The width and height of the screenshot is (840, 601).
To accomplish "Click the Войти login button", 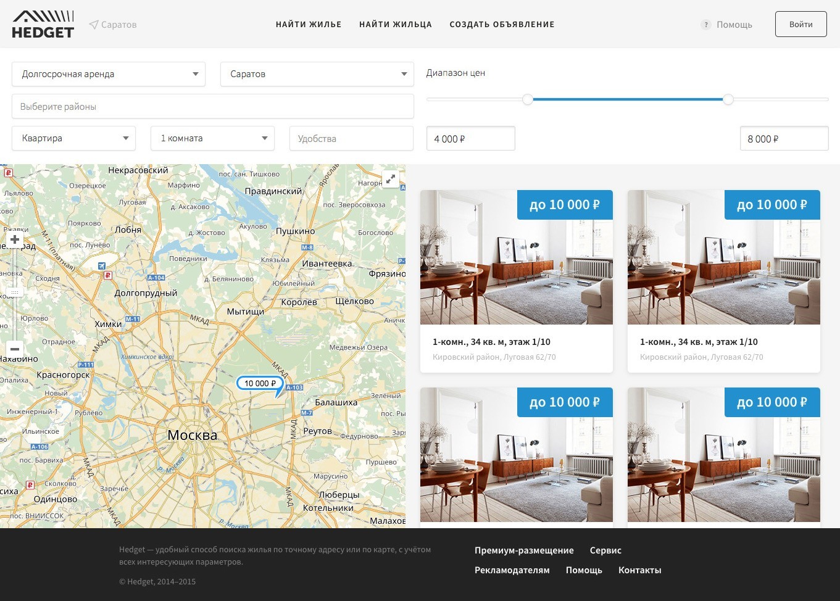I will tap(800, 24).
